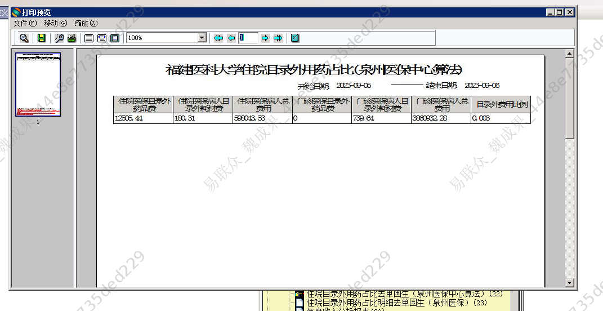The height and width of the screenshot is (311, 603).
Task: Click start date value 2023-09-05
Action: [354, 86]
